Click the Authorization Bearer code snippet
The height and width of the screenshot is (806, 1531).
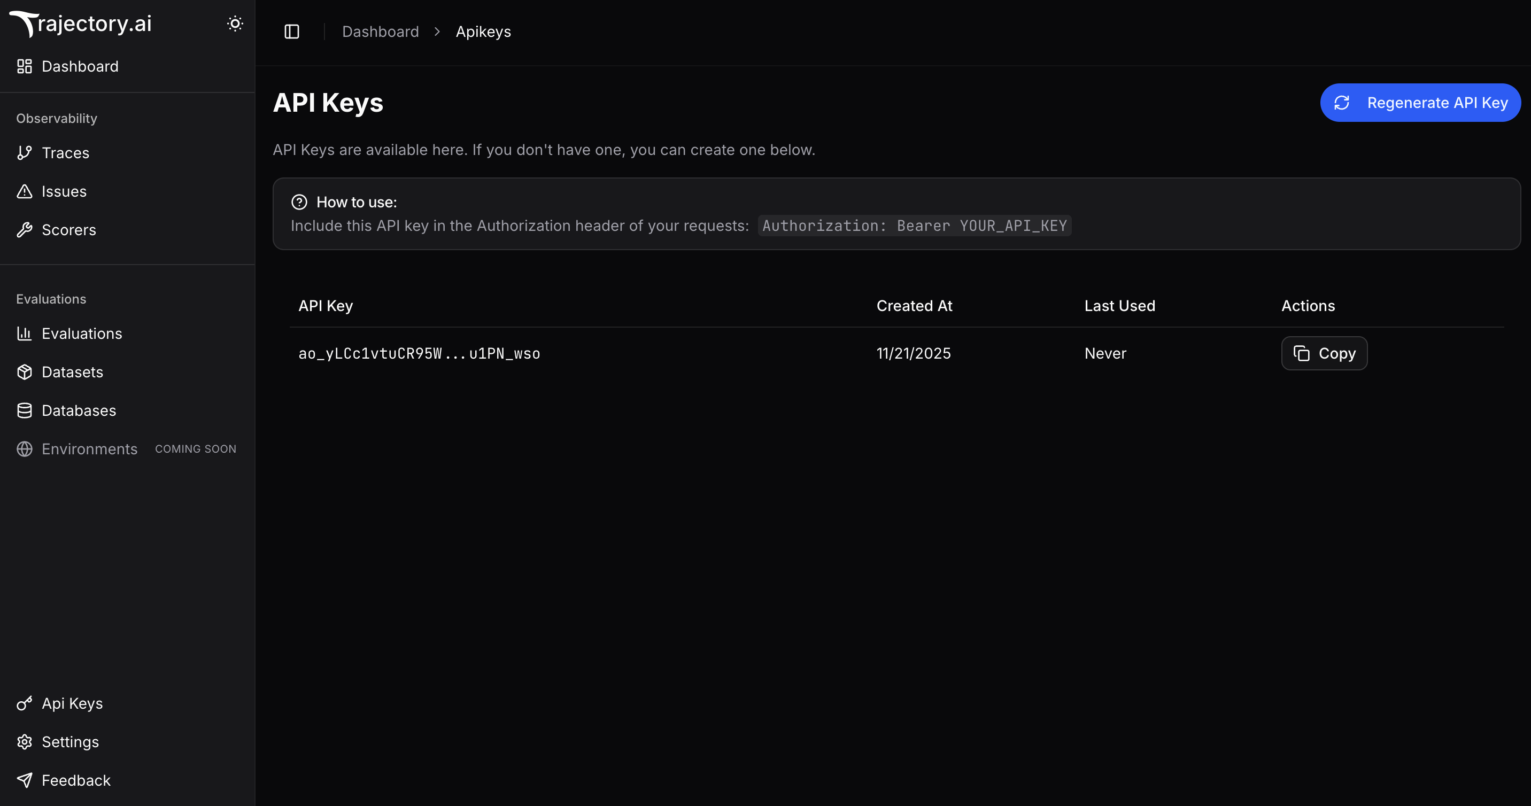pos(914,226)
